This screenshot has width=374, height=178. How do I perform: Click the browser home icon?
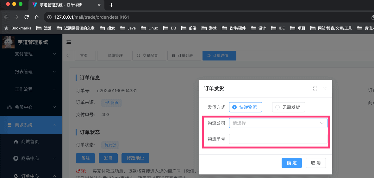click(x=37, y=17)
